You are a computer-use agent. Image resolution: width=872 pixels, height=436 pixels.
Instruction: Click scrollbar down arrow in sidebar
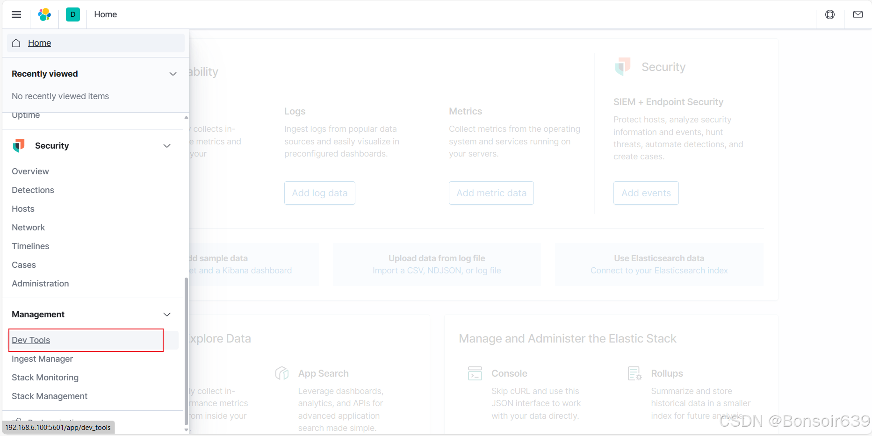pos(186,430)
